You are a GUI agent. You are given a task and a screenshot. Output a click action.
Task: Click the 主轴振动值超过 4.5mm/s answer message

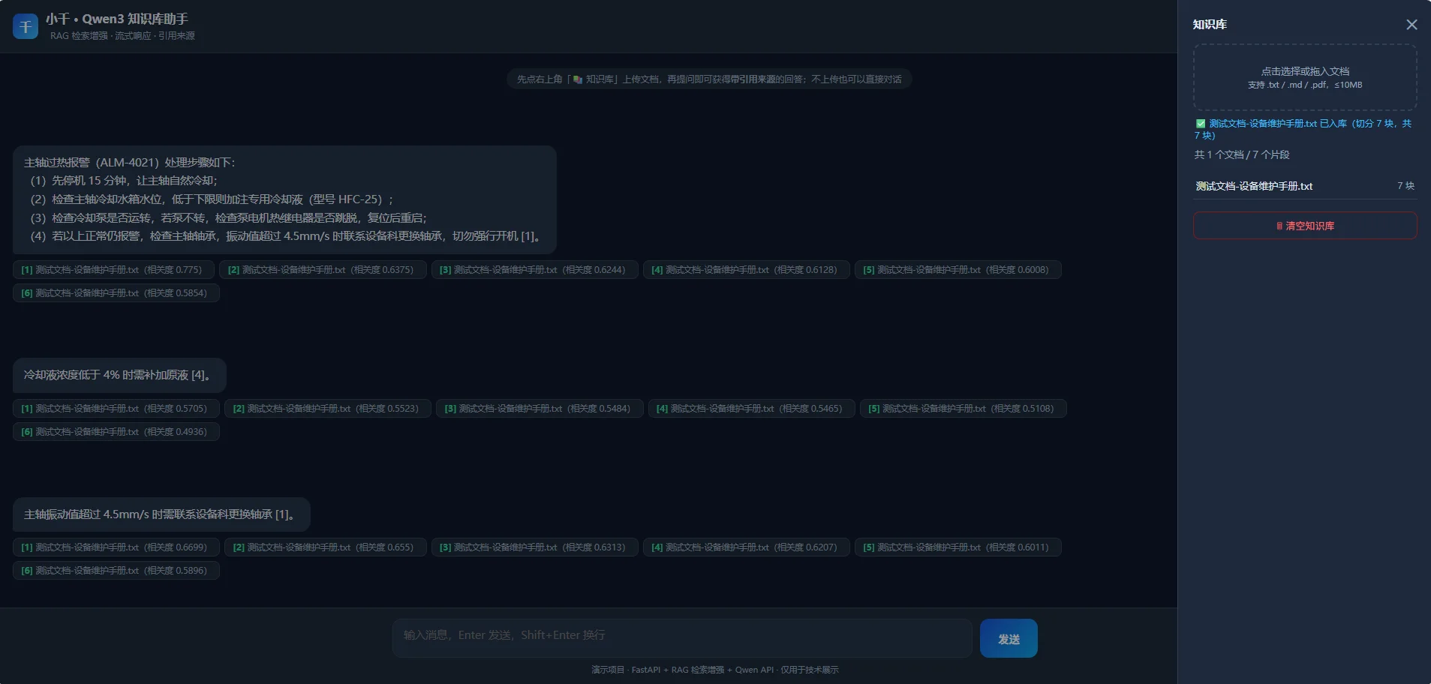[x=161, y=514]
